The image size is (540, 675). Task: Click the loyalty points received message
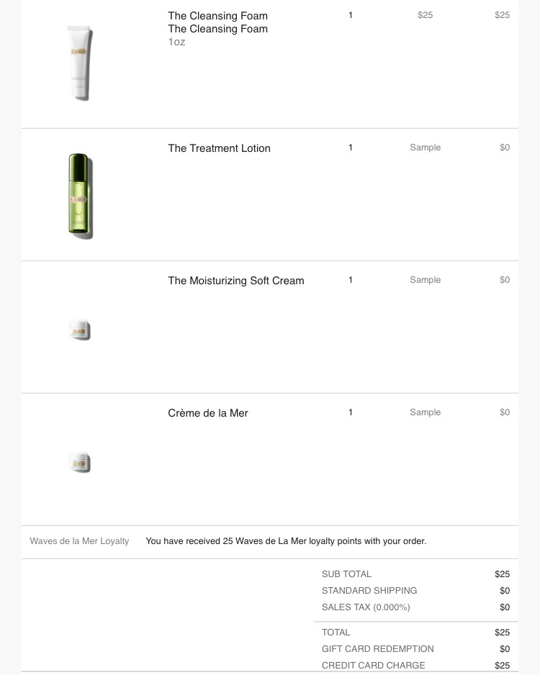coord(286,541)
